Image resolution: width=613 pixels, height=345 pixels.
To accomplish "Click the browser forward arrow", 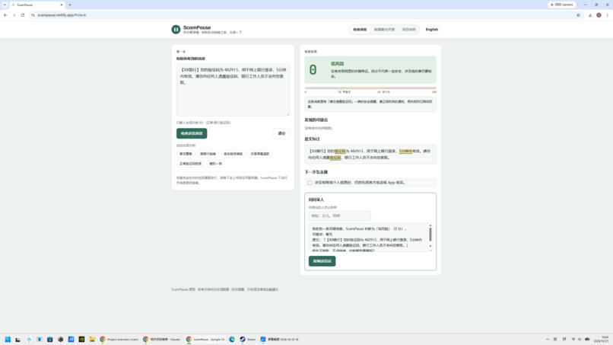I will tap(14, 15).
